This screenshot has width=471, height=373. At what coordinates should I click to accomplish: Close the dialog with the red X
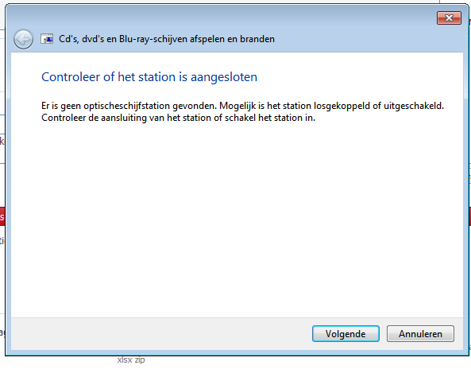(x=449, y=18)
